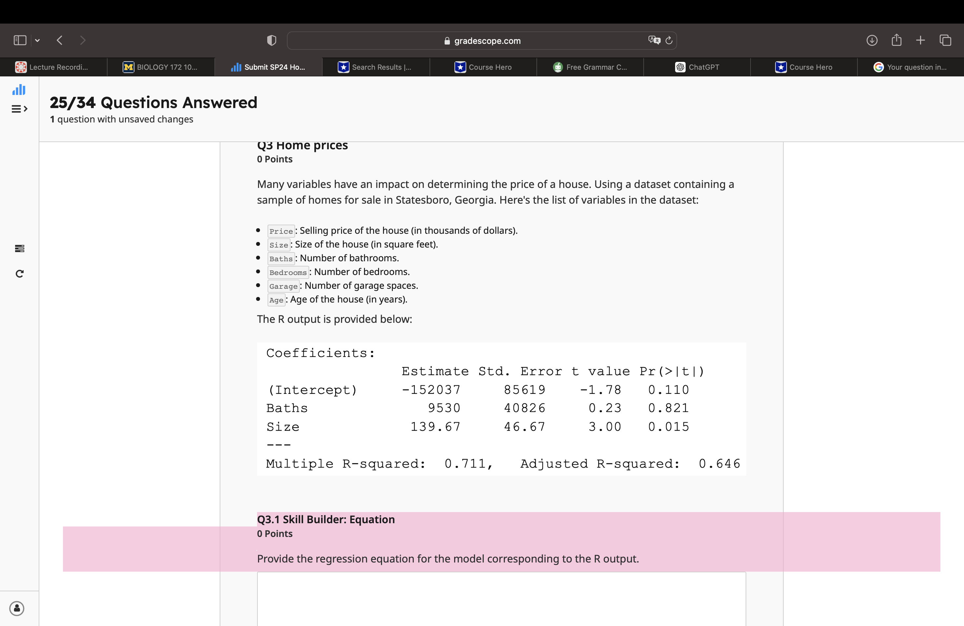
Task: Open a new tab with plus button
Action: coord(920,41)
